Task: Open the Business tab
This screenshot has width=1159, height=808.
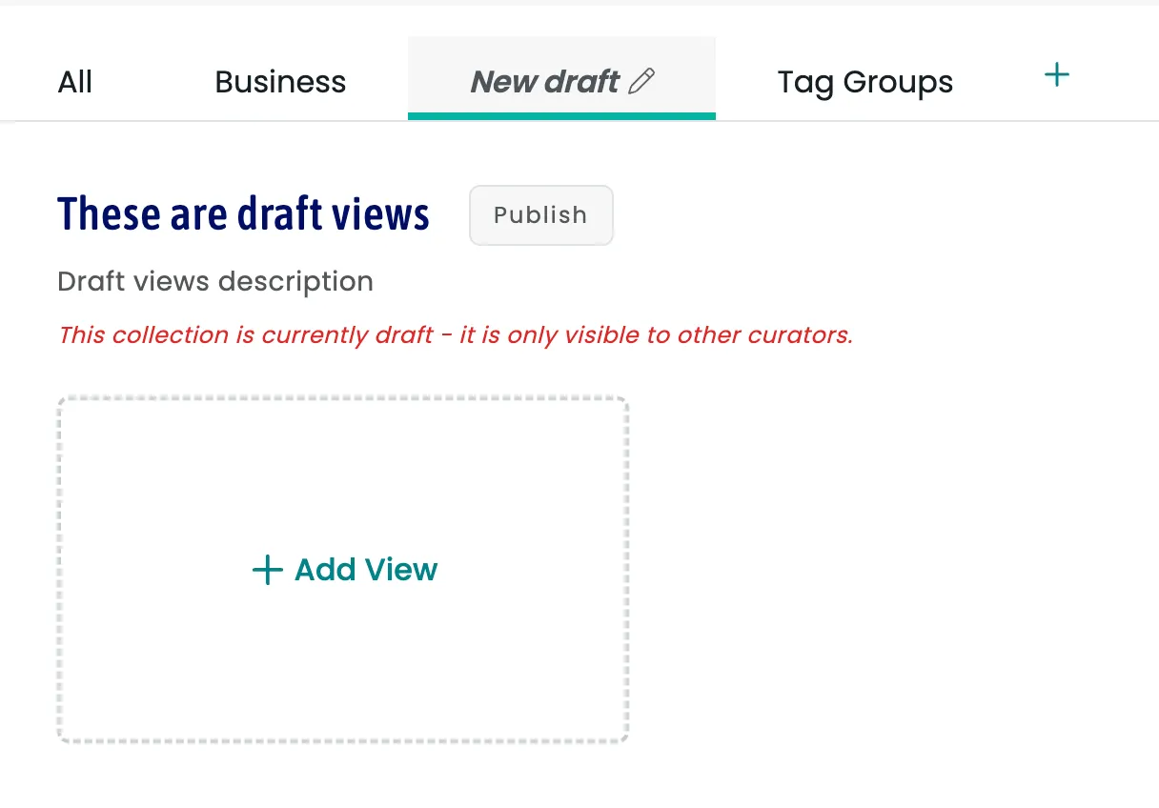Action: coord(280,82)
